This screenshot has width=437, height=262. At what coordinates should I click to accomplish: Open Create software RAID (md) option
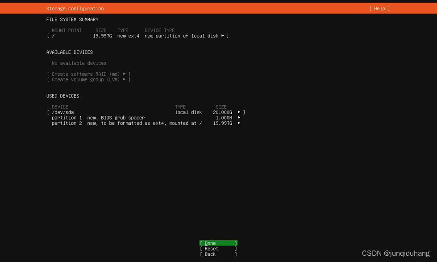[85, 74]
